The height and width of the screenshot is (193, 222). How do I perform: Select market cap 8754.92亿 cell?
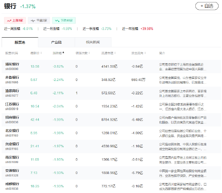tap(109, 120)
